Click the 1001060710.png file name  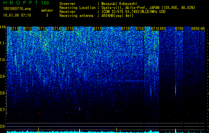17,9
